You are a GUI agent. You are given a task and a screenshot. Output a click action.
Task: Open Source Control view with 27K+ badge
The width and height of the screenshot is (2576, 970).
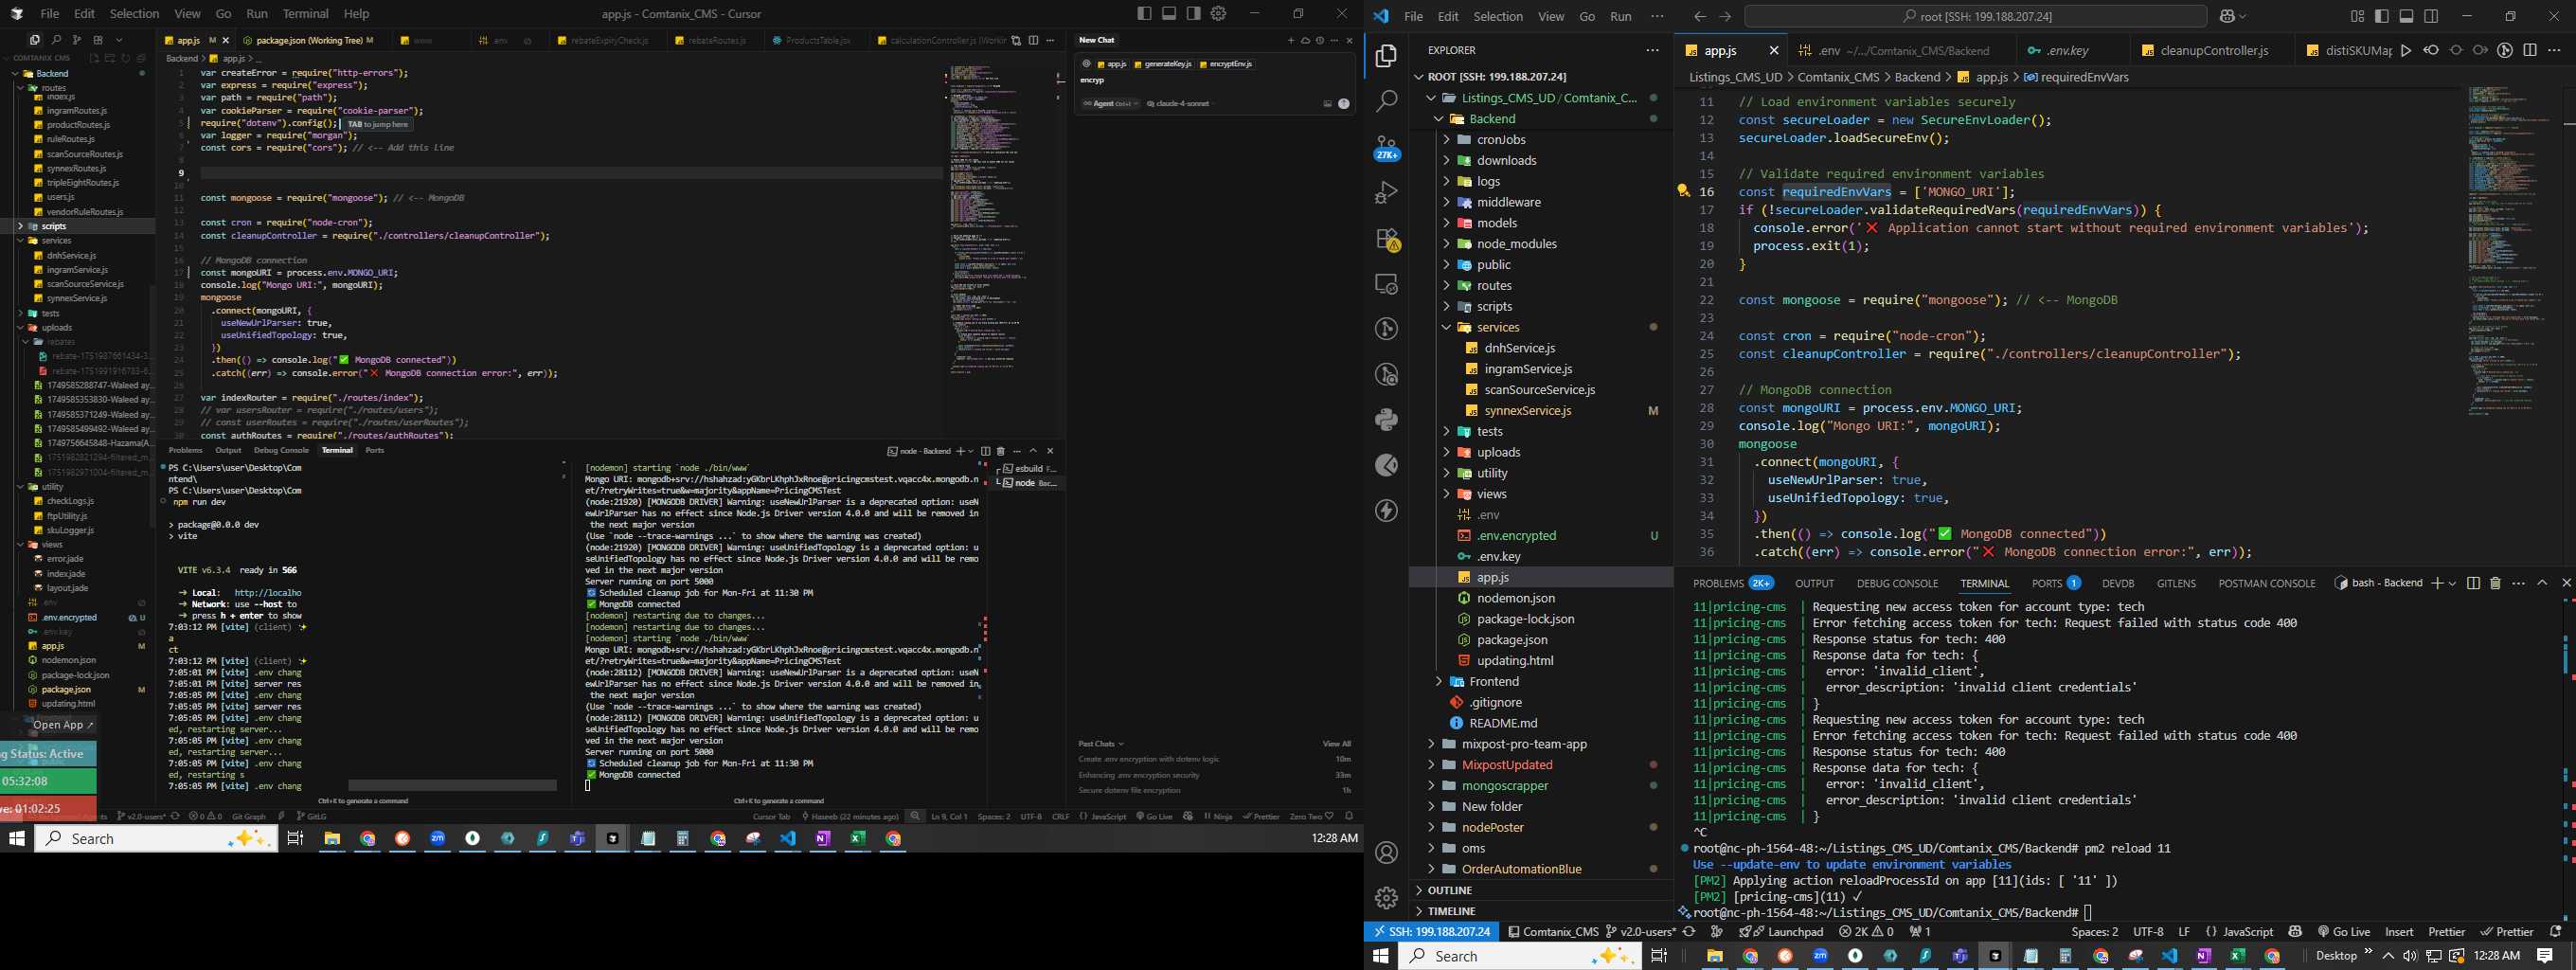(1386, 148)
